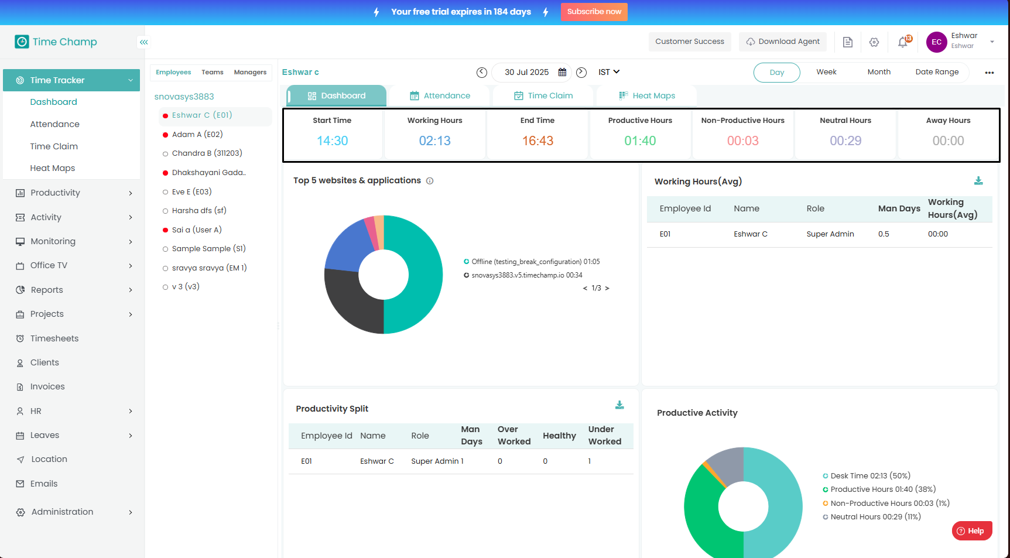Click the Download Agent button

point(783,42)
